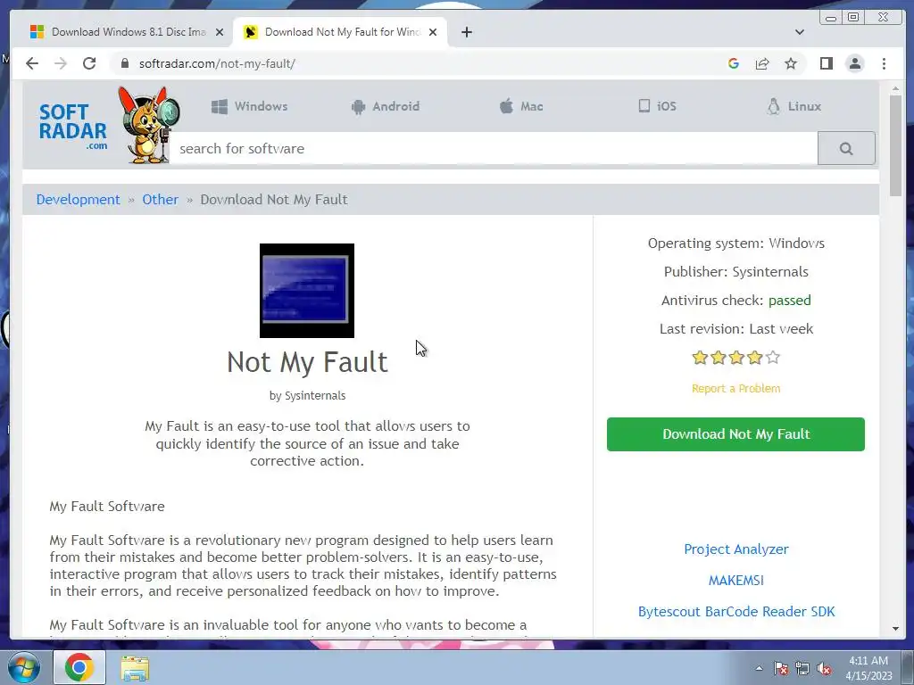Click the address bar URL
Viewport: 914px width, 685px height.
[x=217, y=63]
